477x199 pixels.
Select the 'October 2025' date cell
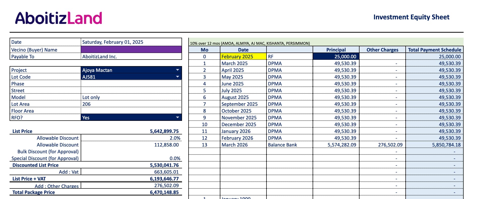click(x=243, y=111)
